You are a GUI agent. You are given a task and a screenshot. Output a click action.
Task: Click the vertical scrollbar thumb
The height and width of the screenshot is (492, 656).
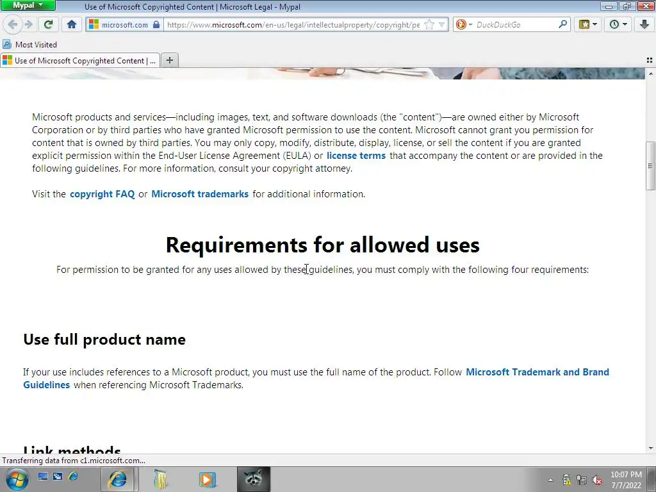click(651, 166)
